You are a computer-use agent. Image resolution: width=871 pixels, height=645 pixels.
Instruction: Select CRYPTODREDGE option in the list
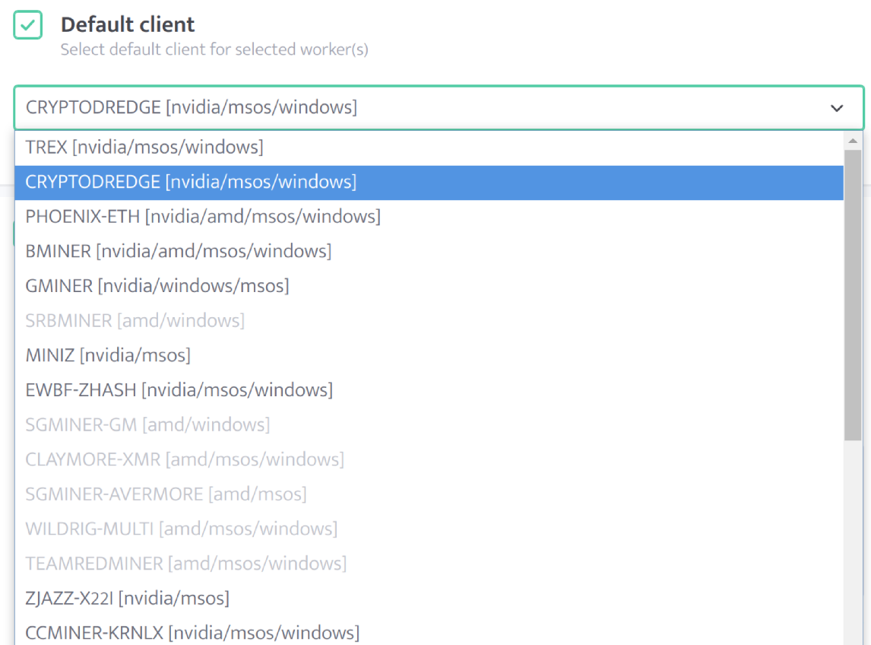click(x=429, y=183)
